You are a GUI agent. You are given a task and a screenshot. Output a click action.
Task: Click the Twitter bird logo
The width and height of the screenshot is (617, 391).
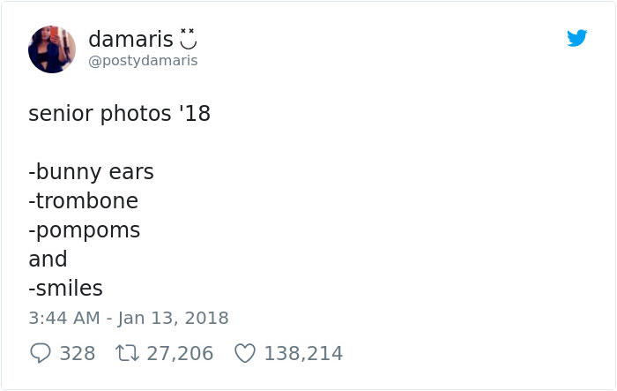[x=576, y=39]
